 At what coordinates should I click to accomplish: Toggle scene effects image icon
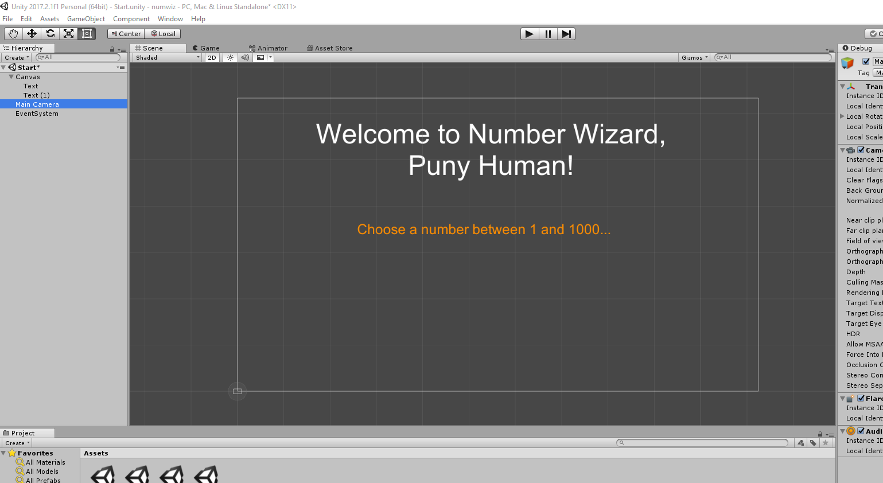point(260,57)
